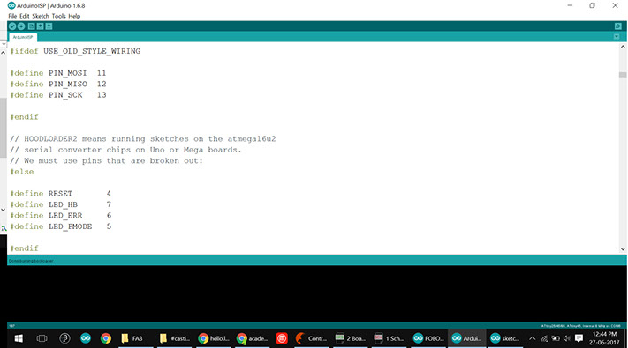The image size is (628, 348).
Task: Open the tab options dropdown arrow
Action: 617,37
